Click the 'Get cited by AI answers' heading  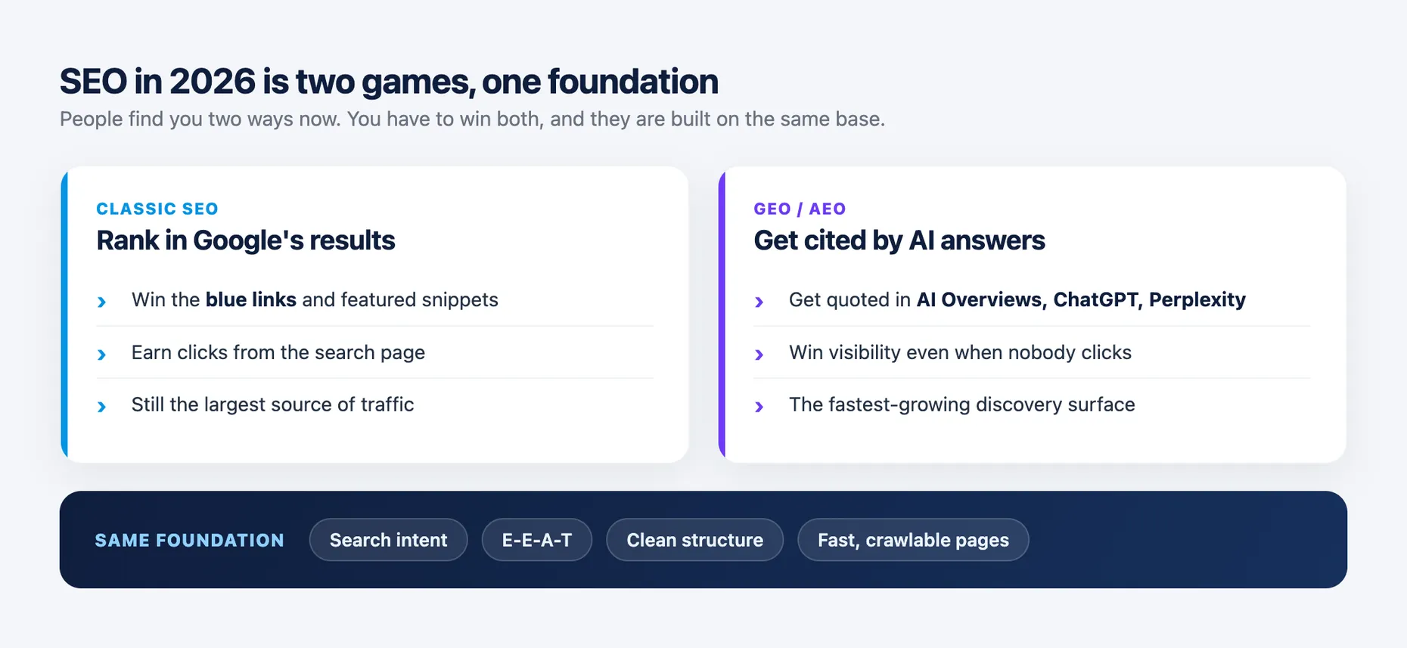tap(899, 240)
